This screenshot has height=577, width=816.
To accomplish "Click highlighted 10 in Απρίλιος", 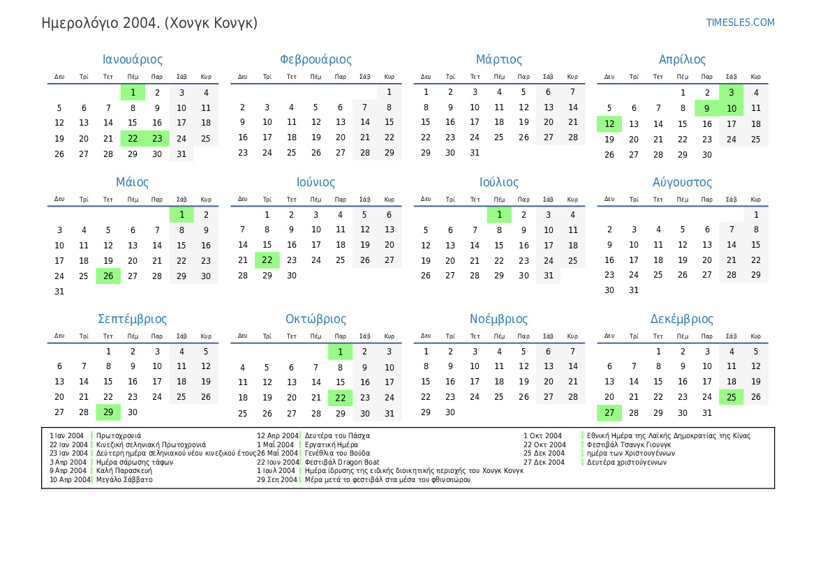I will point(731,108).
